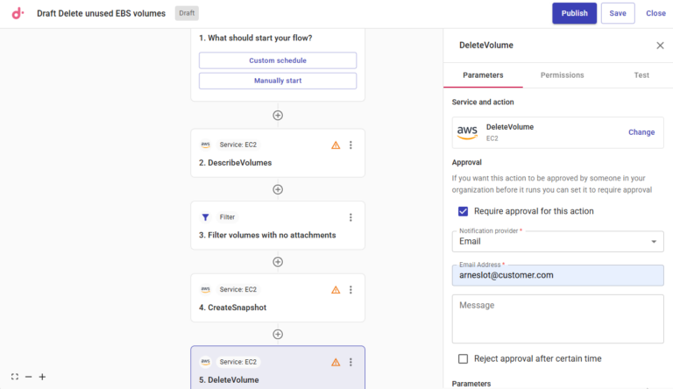Viewport: 673px width, 389px height.
Task: Click warning icon on DeleteVolume step
Action: pos(336,362)
